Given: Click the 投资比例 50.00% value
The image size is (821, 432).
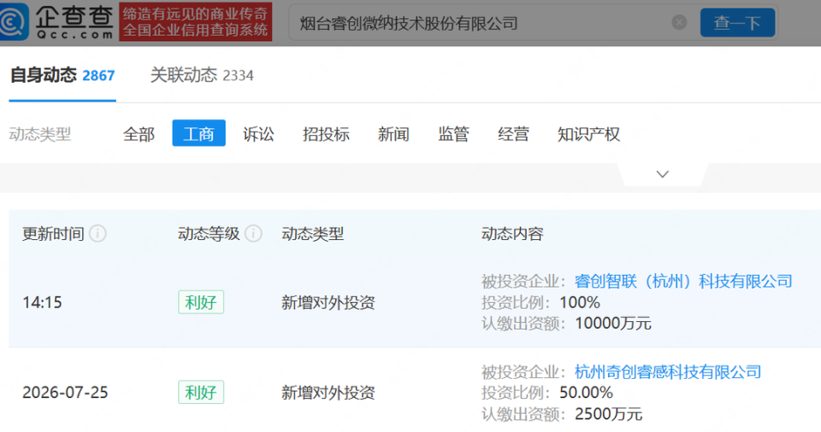Looking at the screenshot, I should [586, 392].
